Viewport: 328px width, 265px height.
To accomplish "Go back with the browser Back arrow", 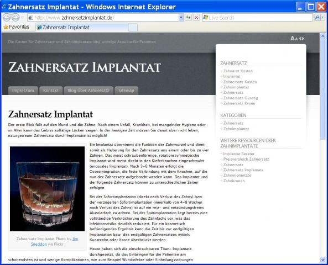I will [7, 18].
